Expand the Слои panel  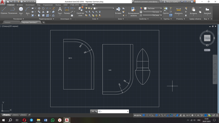pyautogui.click(x=95, y=19)
